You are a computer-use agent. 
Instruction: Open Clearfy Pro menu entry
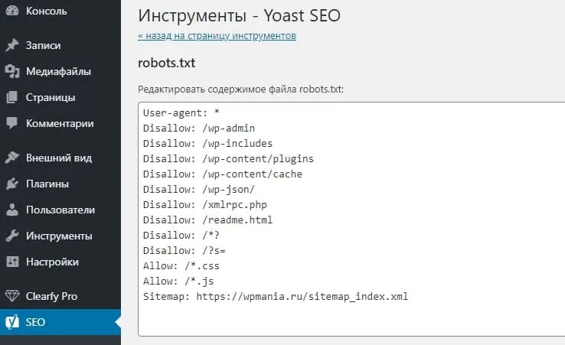click(51, 296)
